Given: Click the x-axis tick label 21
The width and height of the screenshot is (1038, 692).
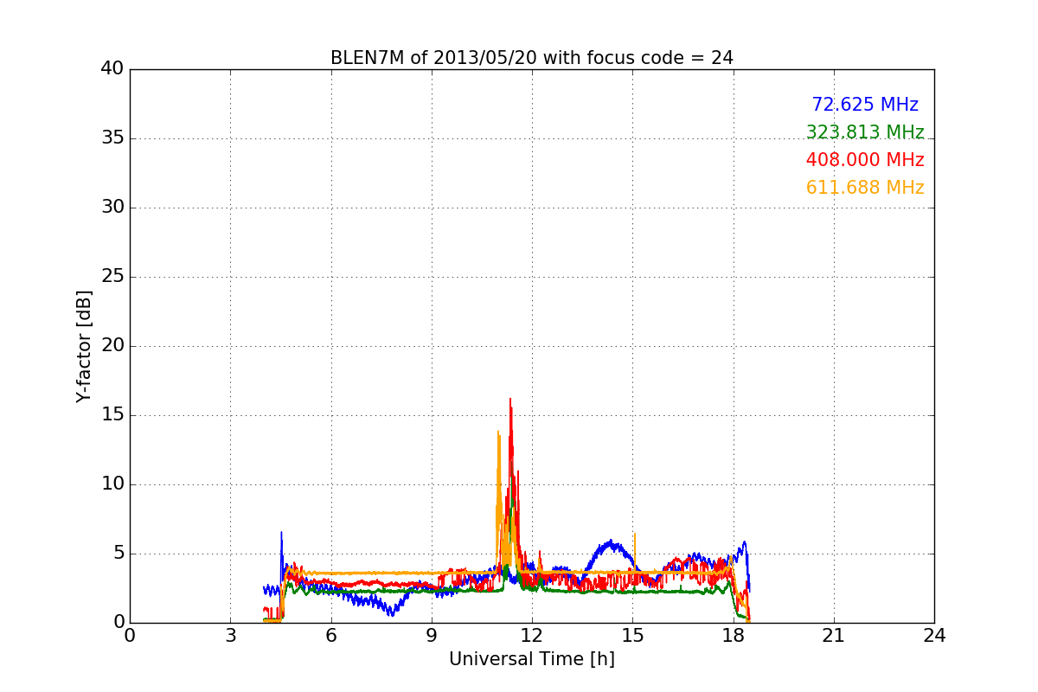Looking at the screenshot, I should (x=834, y=636).
